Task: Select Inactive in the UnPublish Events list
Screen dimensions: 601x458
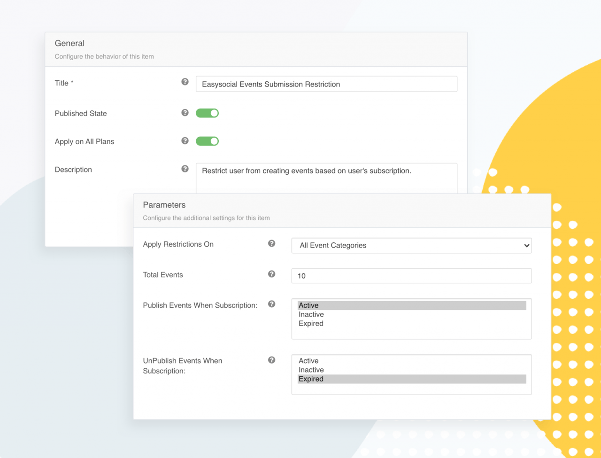Action: (x=412, y=370)
